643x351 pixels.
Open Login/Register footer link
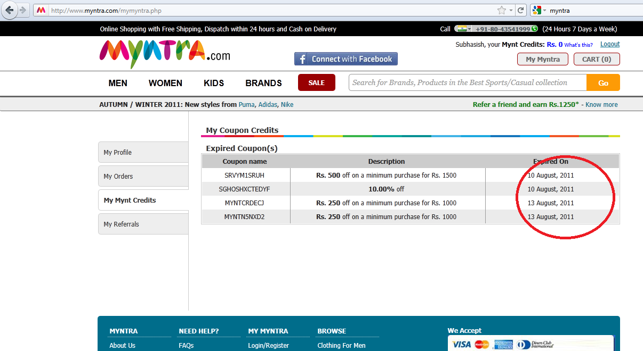coord(268,345)
